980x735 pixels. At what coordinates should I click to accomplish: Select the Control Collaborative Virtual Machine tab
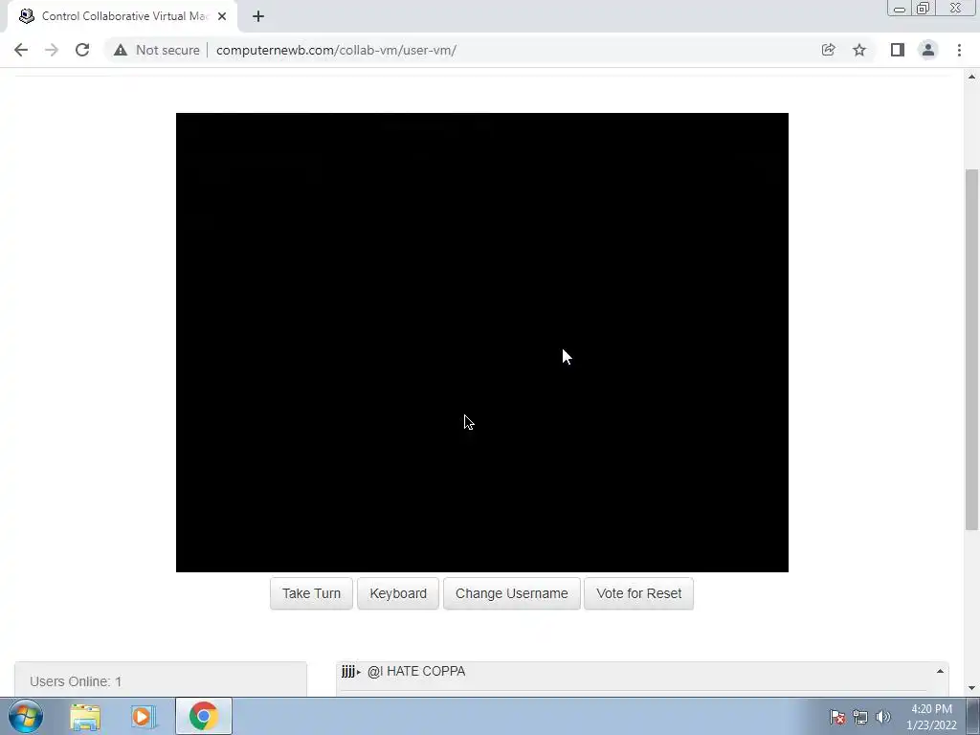122,16
